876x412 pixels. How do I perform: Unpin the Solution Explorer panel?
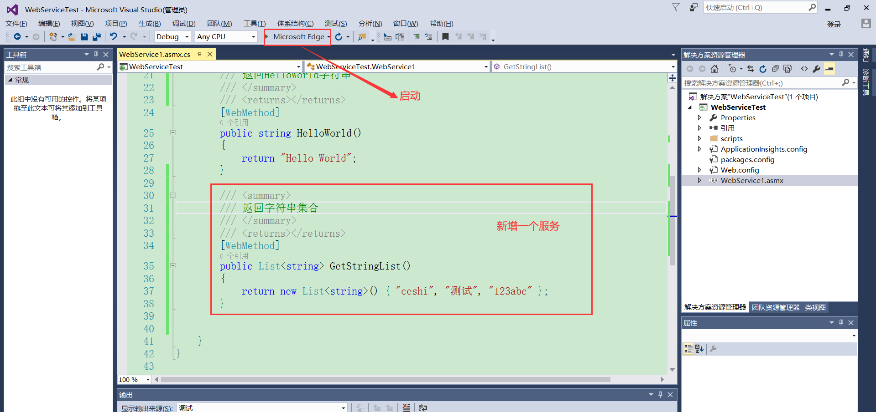[x=841, y=54]
